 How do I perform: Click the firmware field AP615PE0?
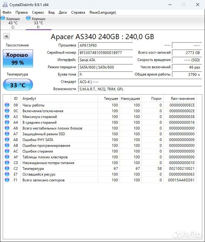[x=106, y=45]
